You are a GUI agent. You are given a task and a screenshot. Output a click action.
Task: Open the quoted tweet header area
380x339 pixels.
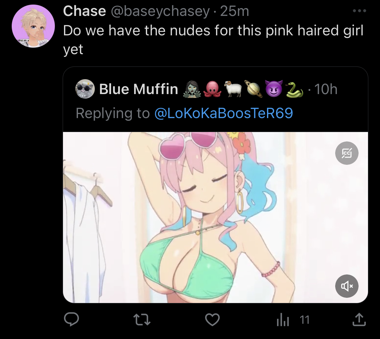(x=215, y=100)
